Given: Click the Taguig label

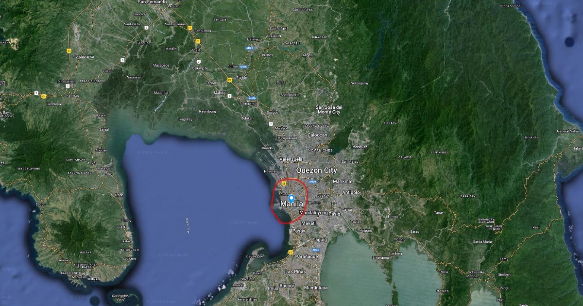Looking at the screenshot, I should coord(320,239).
